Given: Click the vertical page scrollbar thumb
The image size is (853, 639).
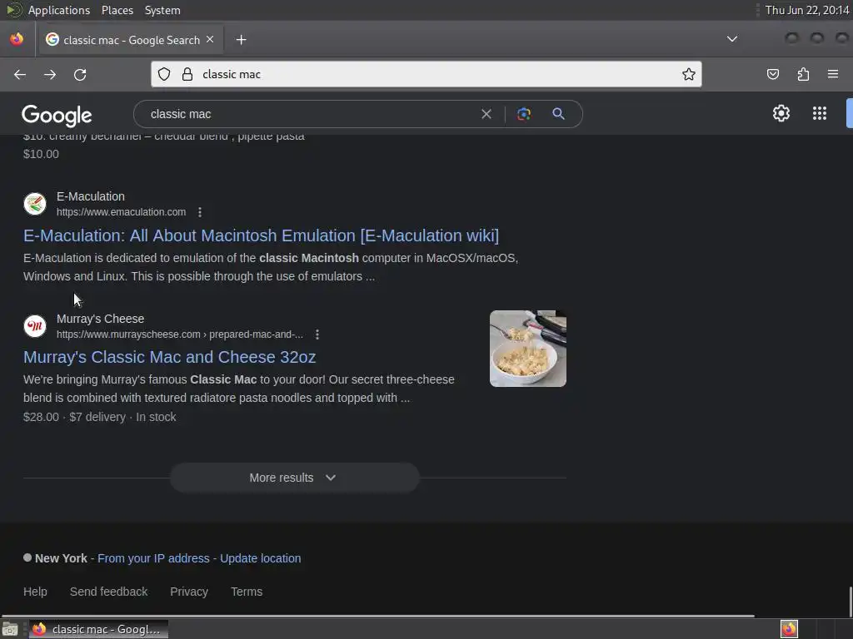Looking at the screenshot, I should click(x=850, y=602).
